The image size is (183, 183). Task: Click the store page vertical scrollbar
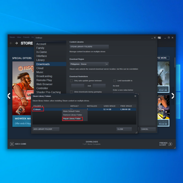[x=175, y=62]
